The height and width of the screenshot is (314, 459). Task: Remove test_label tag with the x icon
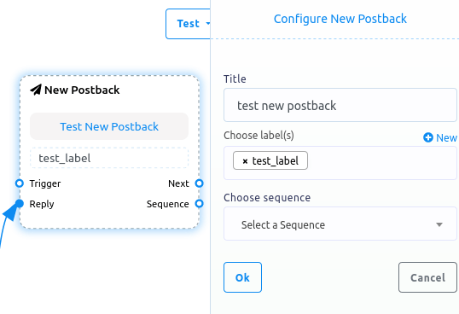(x=246, y=161)
